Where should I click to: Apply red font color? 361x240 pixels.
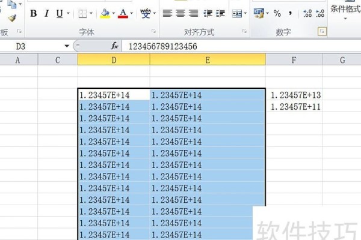pos(123,13)
